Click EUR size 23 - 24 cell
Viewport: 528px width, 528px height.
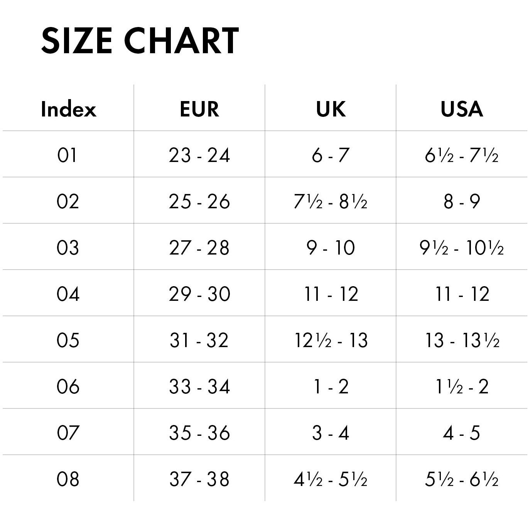199,155
